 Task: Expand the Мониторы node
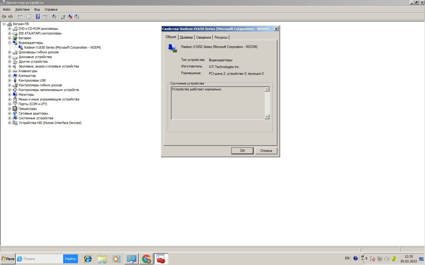tap(9, 95)
